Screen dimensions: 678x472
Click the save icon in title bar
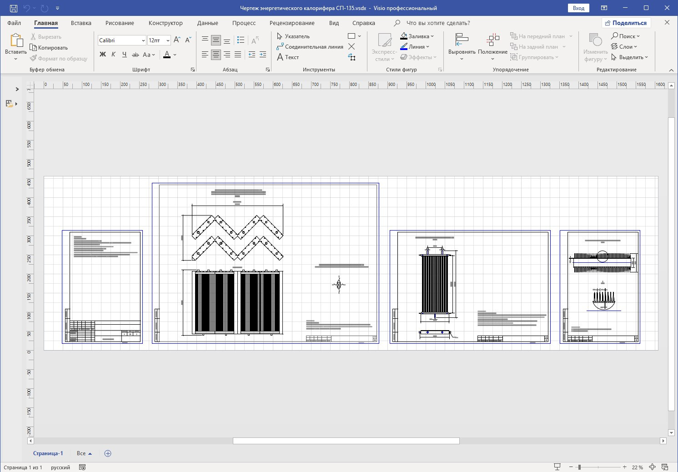[14, 8]
